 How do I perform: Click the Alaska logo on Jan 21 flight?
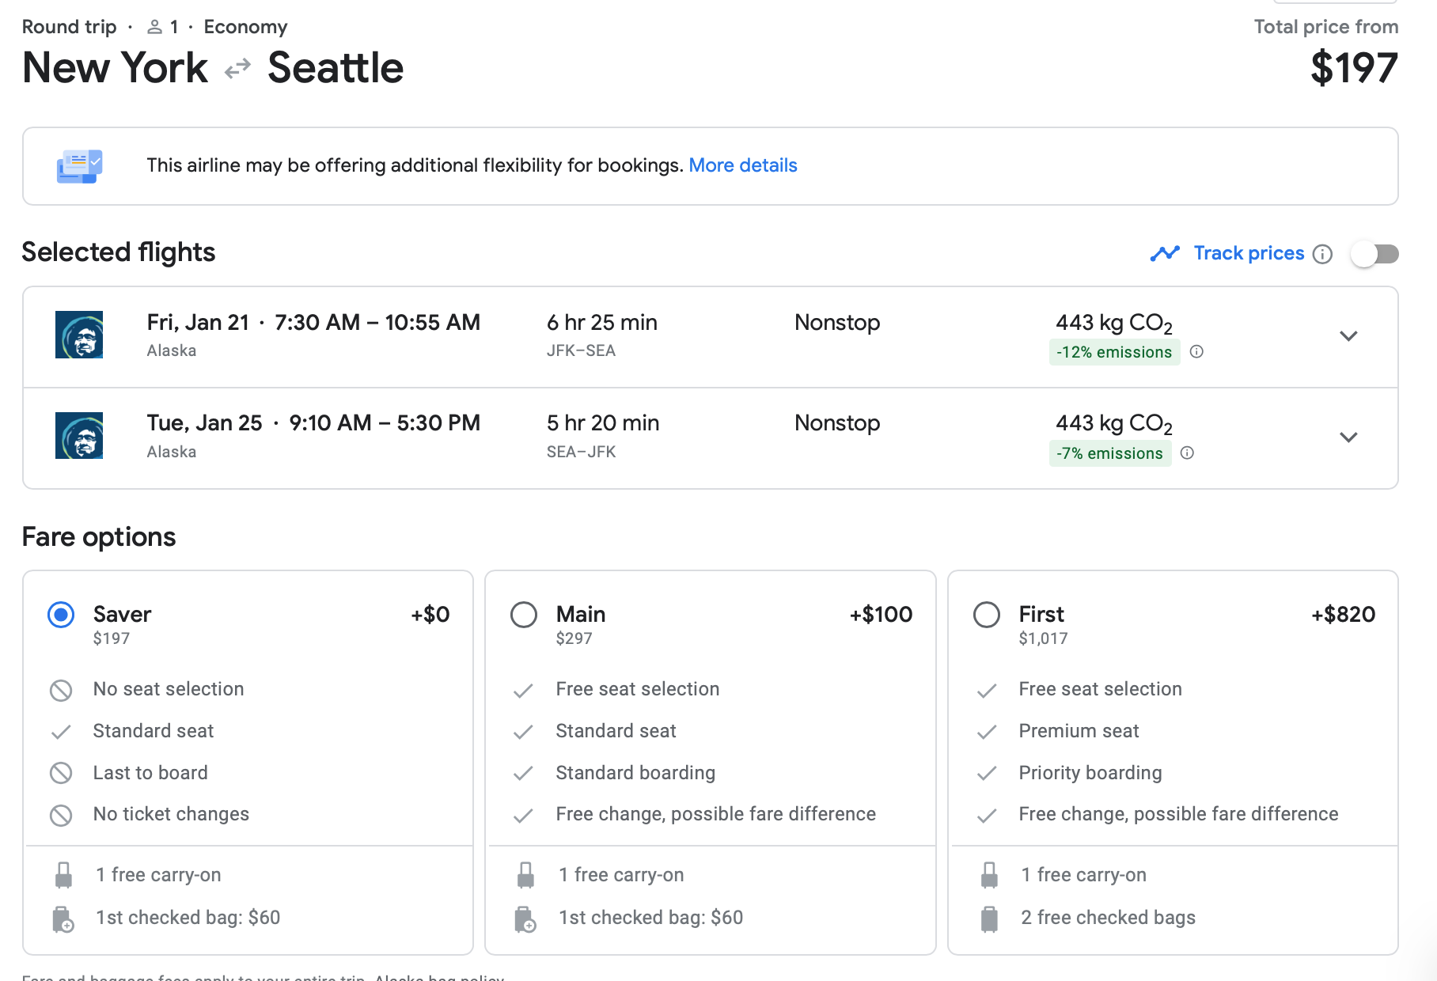(x=79, y=335)
